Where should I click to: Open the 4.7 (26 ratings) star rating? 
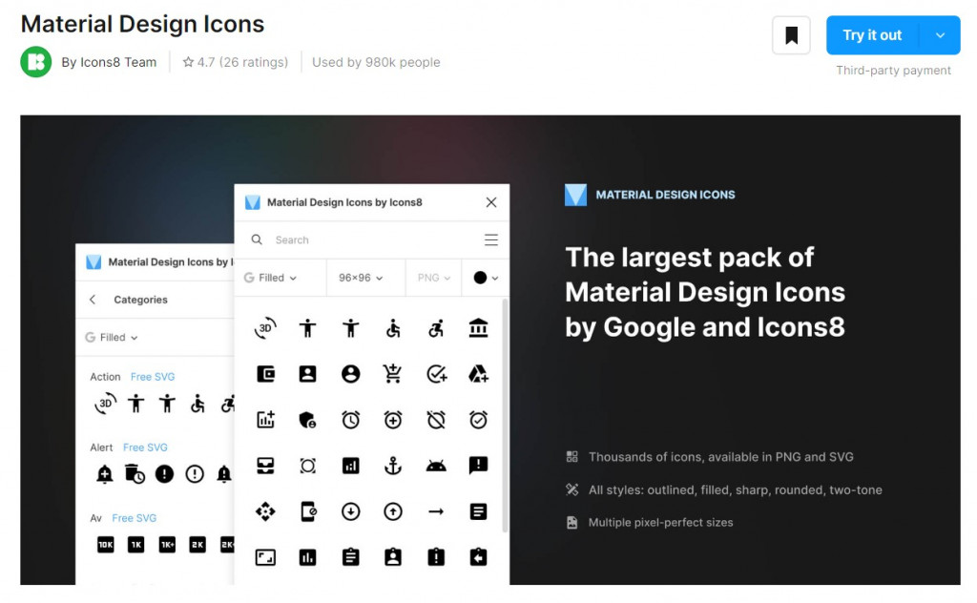(236, 62)
